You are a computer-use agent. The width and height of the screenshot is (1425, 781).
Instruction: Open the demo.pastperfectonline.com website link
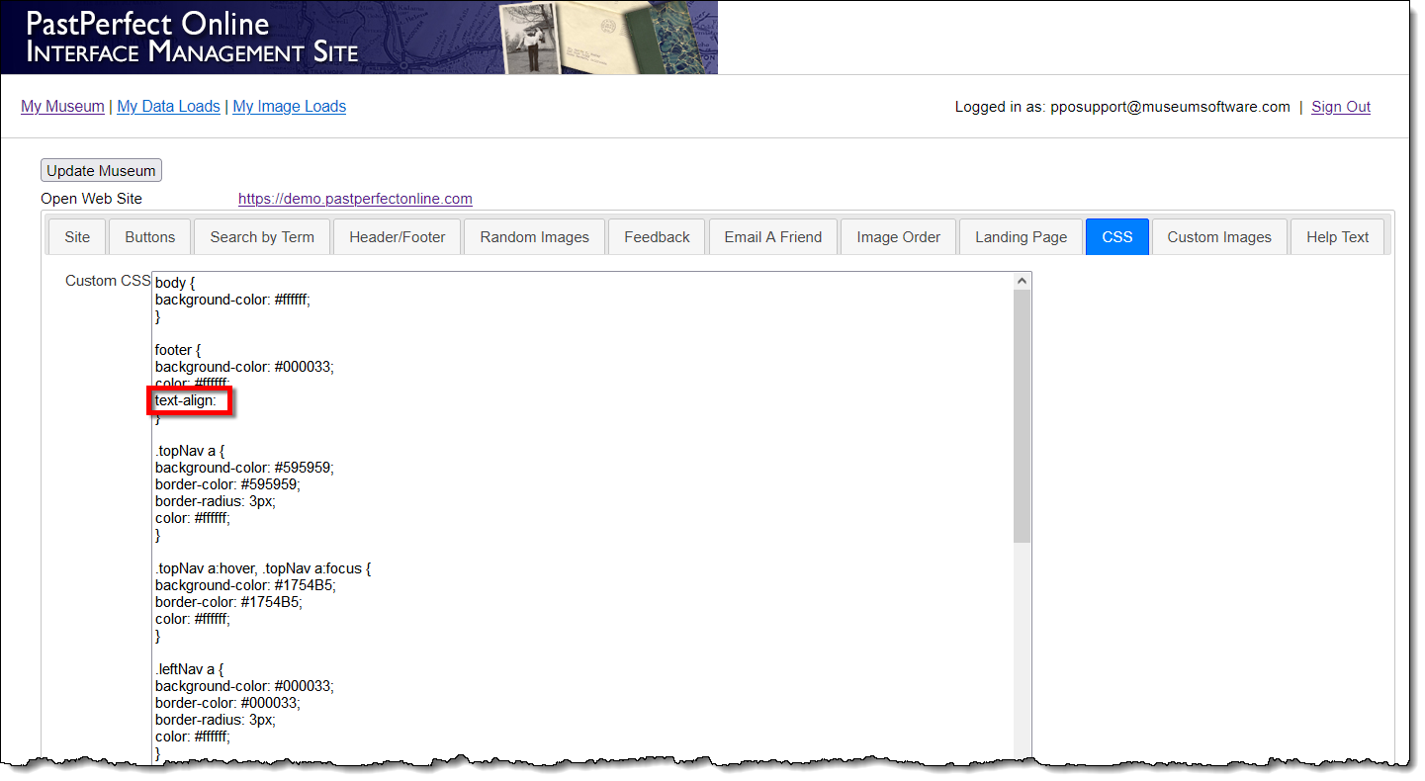354,198
